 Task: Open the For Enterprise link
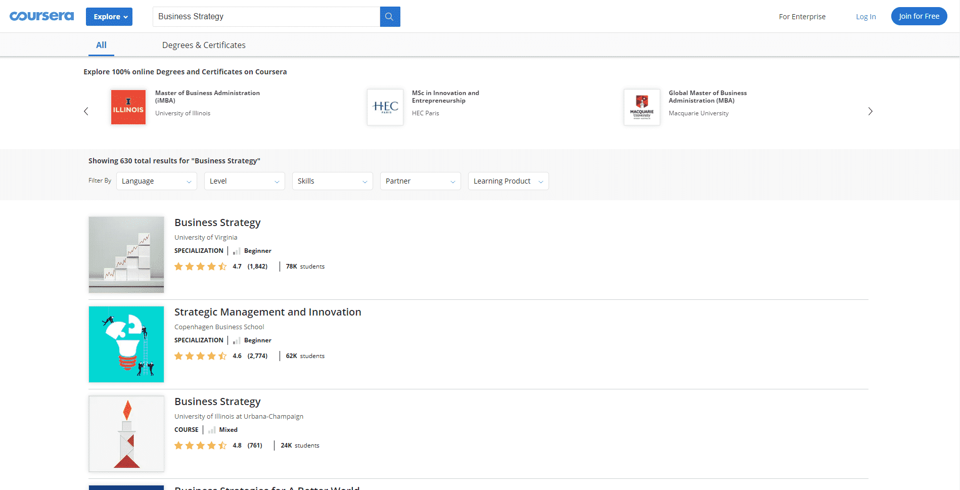click(x=802, y=17)
